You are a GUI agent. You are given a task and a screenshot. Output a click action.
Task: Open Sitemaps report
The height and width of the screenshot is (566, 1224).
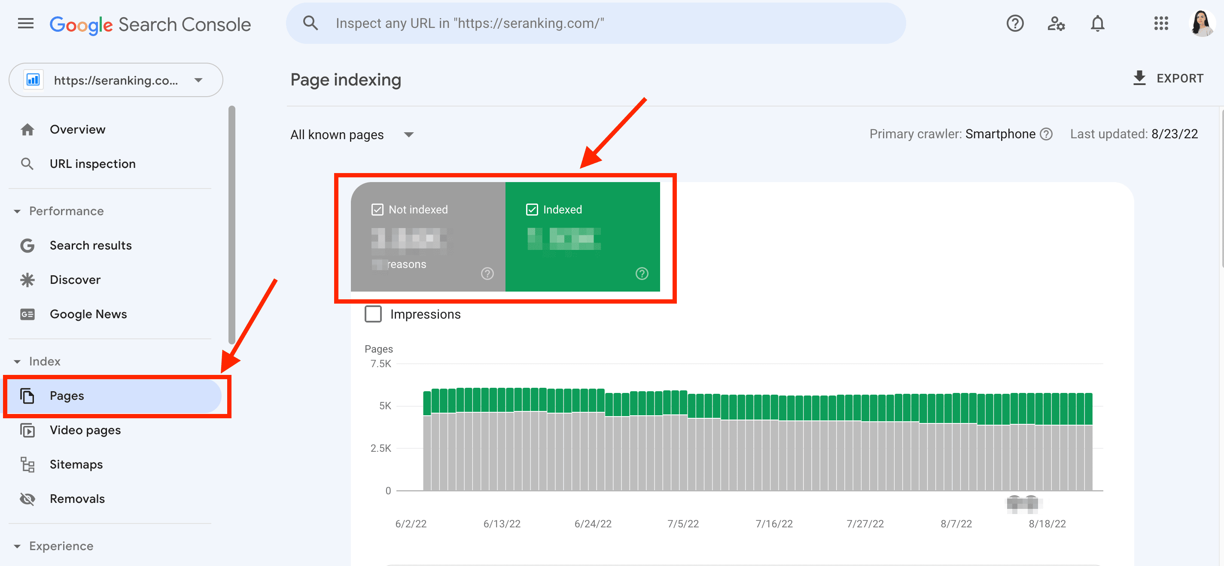(76, 464)
